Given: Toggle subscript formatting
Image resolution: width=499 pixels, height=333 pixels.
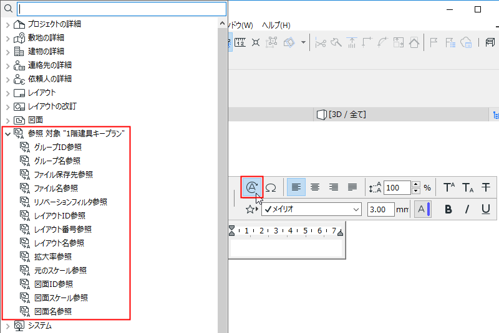Looking at the screenshot, I should (x=467, y=187).
